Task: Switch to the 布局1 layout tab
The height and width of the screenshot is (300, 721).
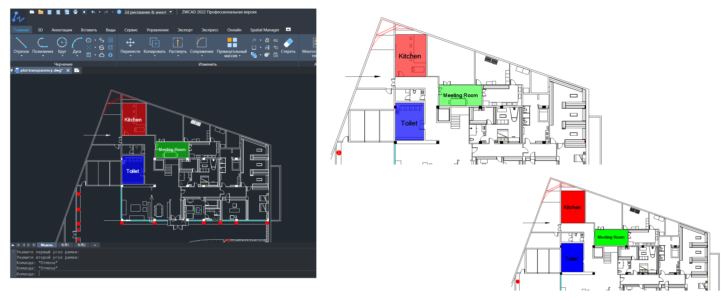Action: click(65, 245)
